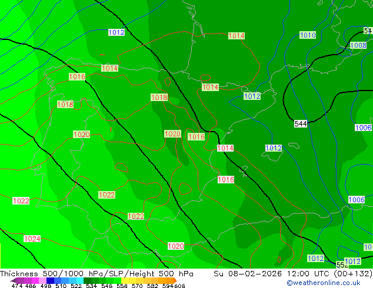Screen dimensions: 373x288
Task: Pick the light pink swatch above 498
Action: (42, 280)
